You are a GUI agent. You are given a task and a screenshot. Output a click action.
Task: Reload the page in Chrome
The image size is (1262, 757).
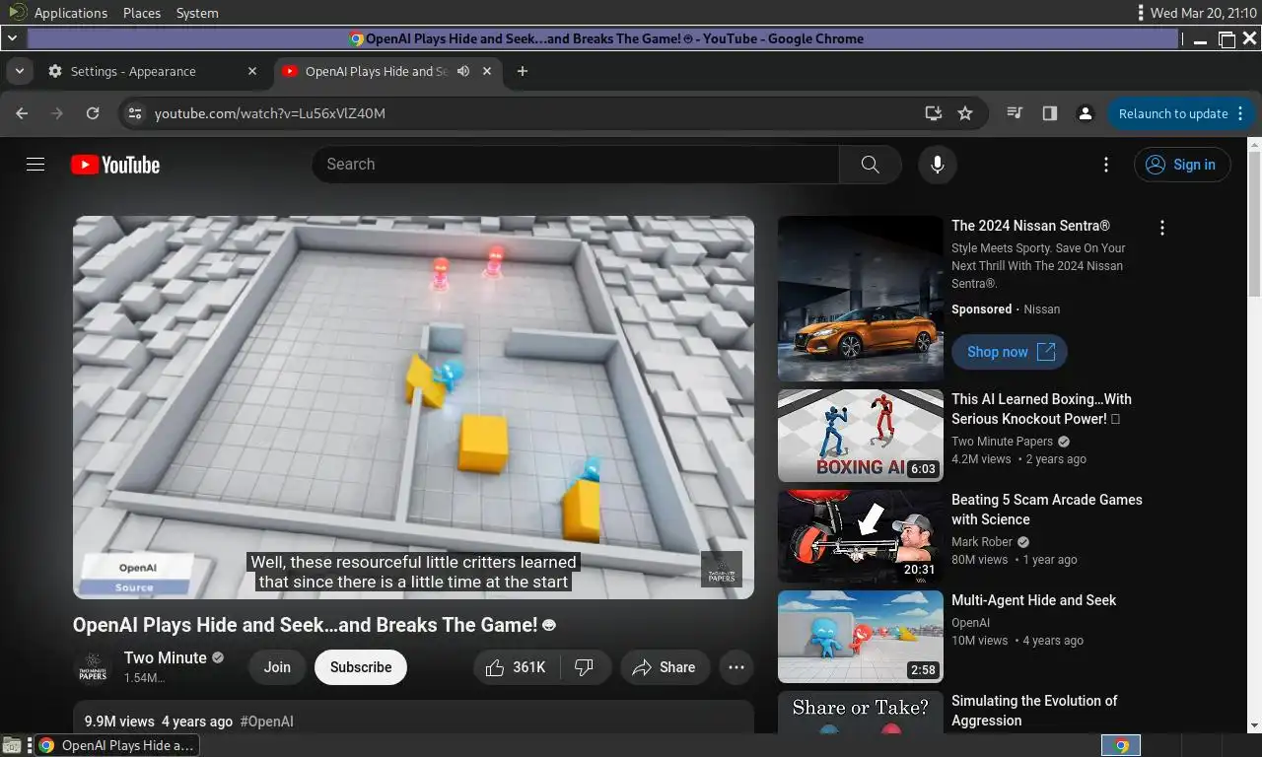point(93,113)
